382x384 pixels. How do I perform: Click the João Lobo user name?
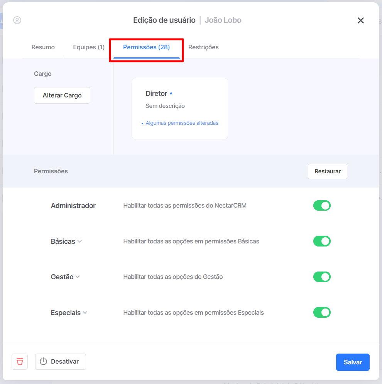click(x=223, y=20)
